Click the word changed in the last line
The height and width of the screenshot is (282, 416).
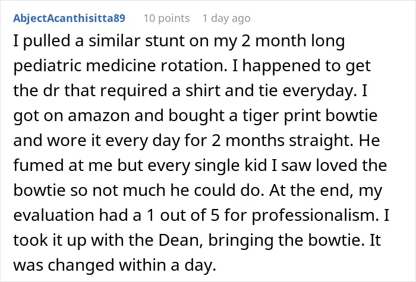tap(81, 265)
